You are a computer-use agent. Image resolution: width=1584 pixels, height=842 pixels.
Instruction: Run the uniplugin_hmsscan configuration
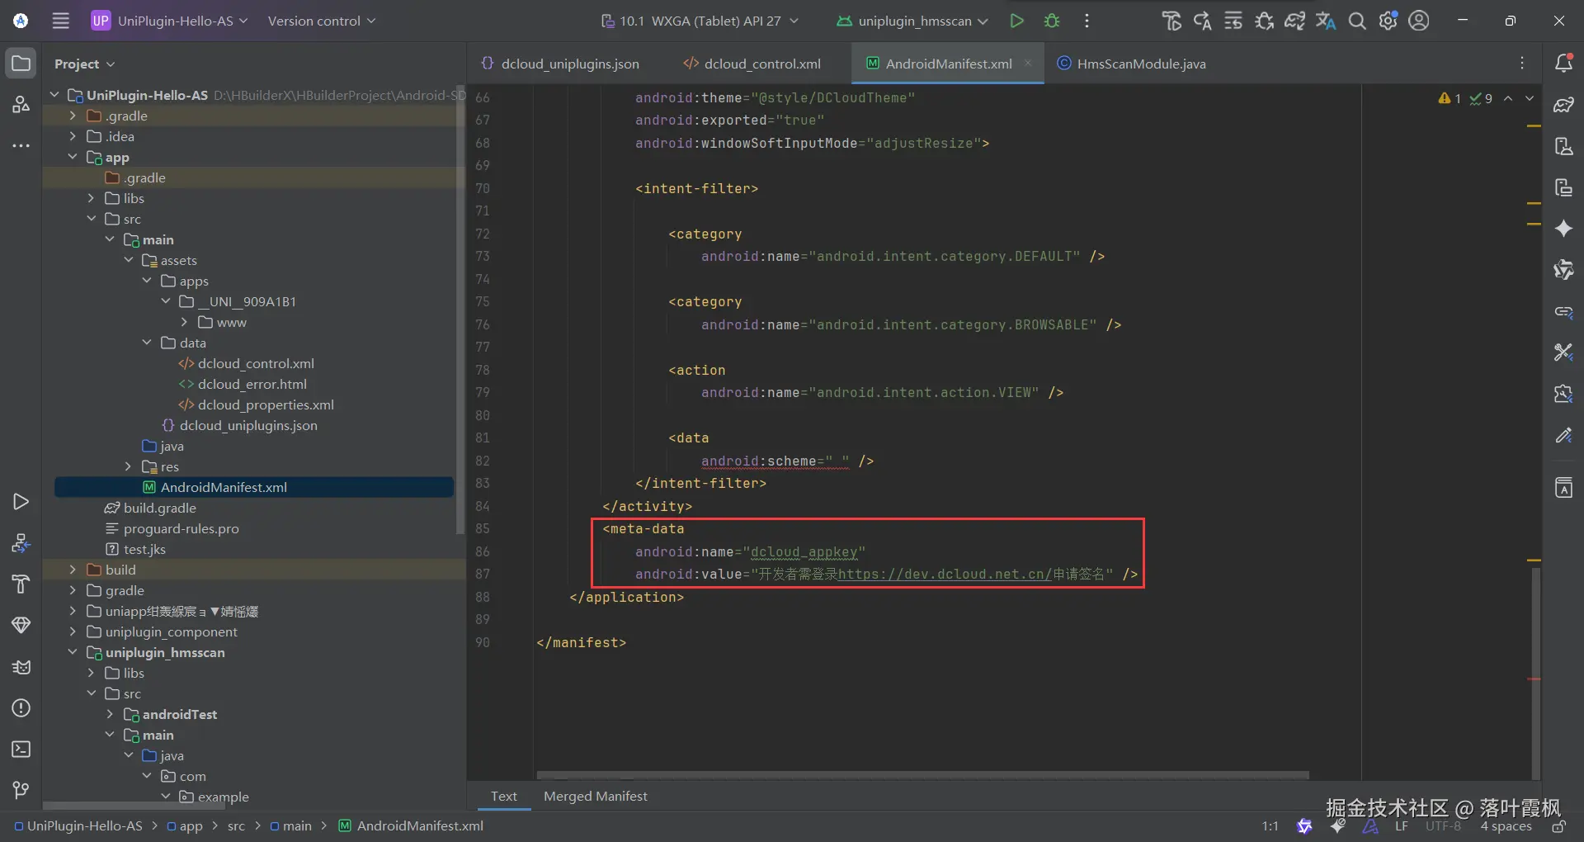(x=1016, y=21)
